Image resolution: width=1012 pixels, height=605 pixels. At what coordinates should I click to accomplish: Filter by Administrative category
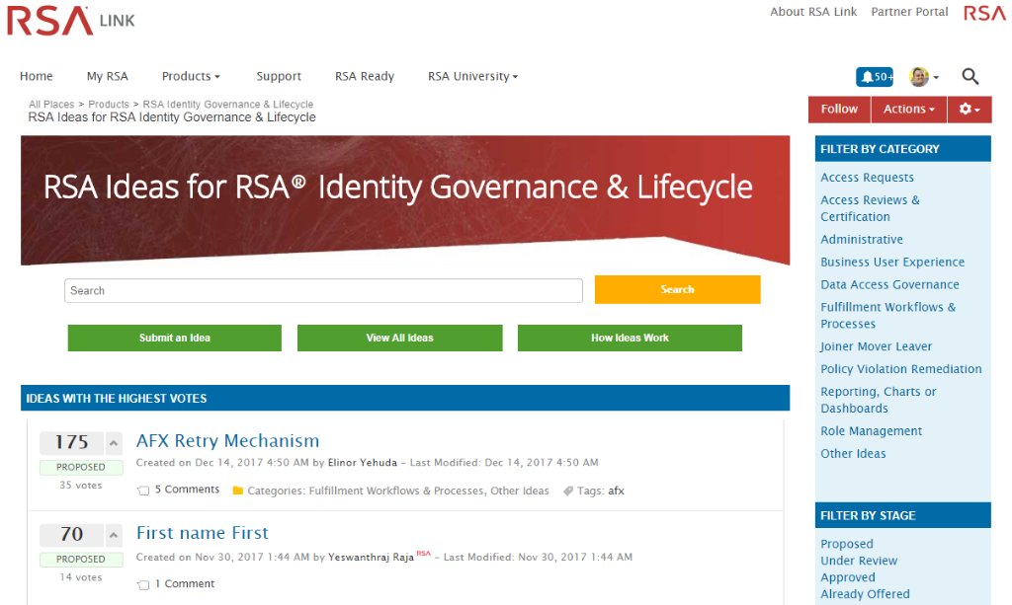862,239
